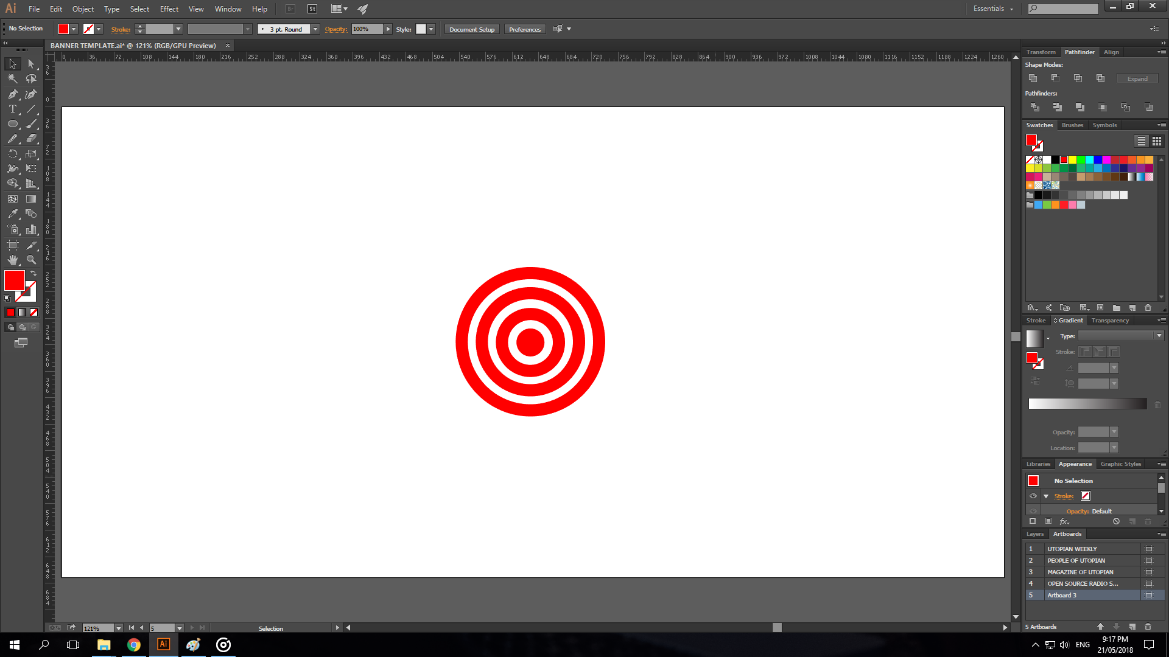Select the Rotate tool

[13, 154]
